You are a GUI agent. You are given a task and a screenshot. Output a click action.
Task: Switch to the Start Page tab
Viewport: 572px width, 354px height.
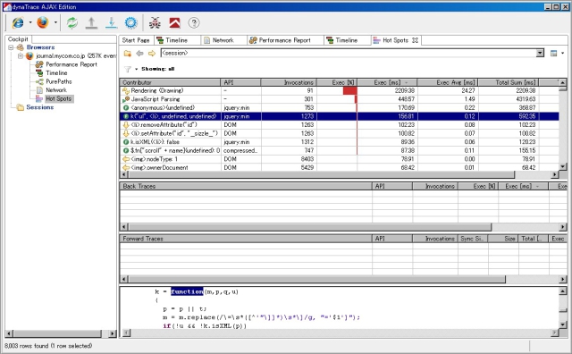(x=136, y=40)
